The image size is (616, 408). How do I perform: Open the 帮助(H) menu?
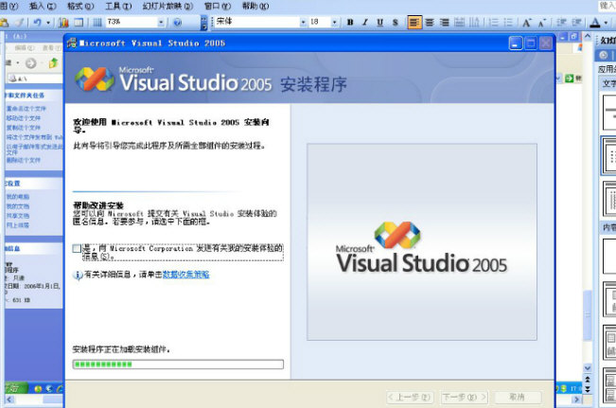(255, 6)
